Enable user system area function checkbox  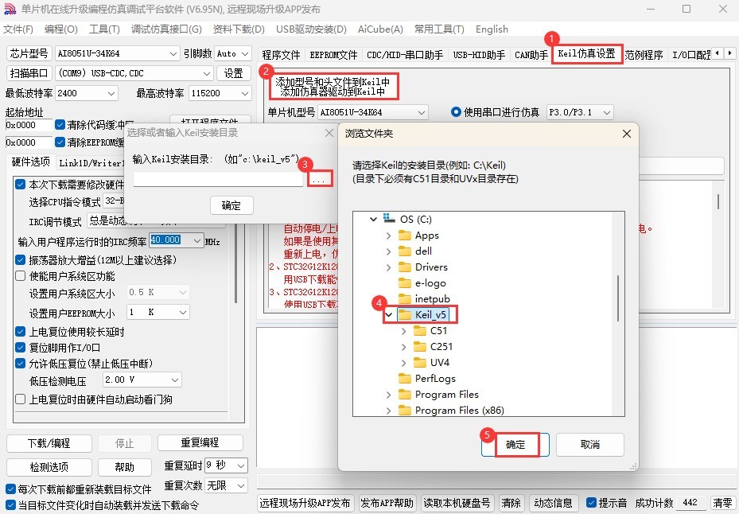(20, 276)
